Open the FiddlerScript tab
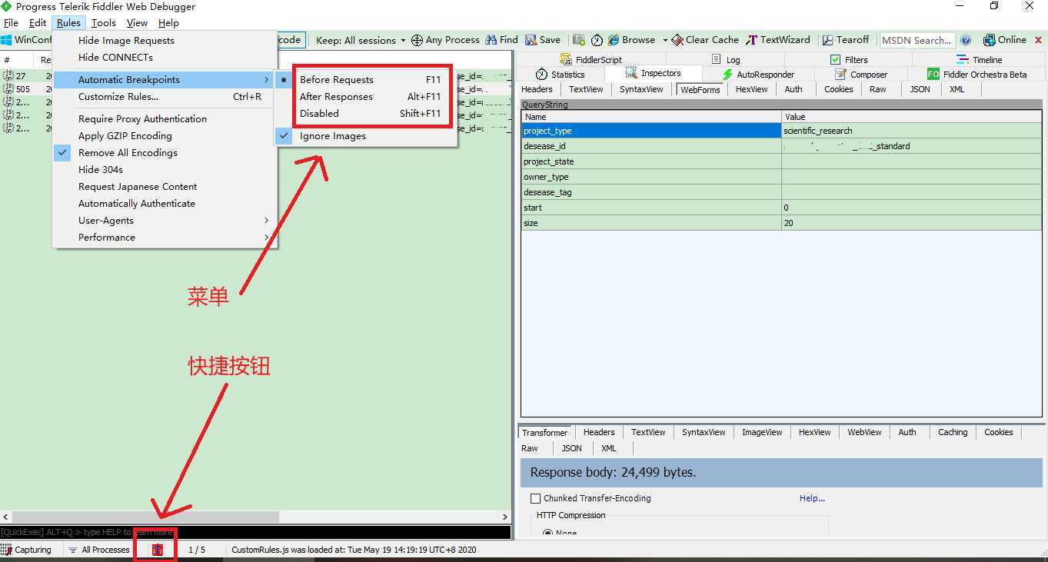1048x562 pixels. tap(591, 59)
